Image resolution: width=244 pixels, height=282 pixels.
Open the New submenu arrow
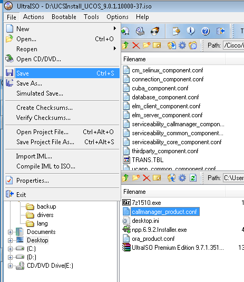click(x=115, y=29)
